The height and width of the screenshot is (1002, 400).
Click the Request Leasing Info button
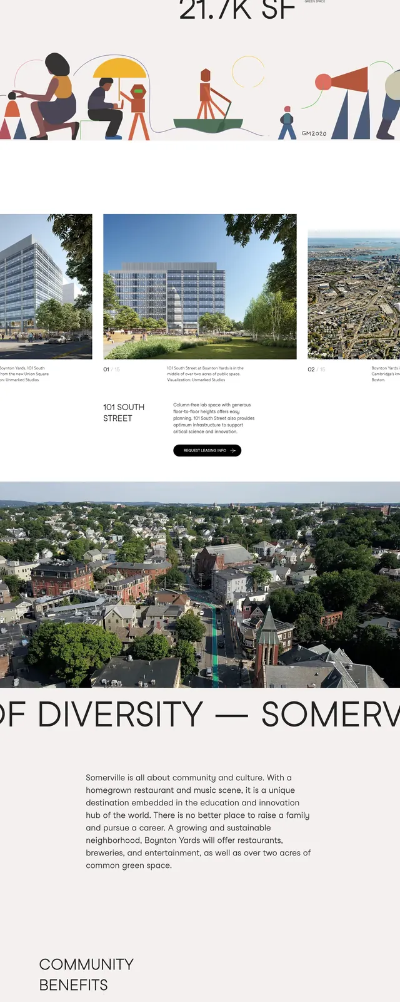click(207, 450)
